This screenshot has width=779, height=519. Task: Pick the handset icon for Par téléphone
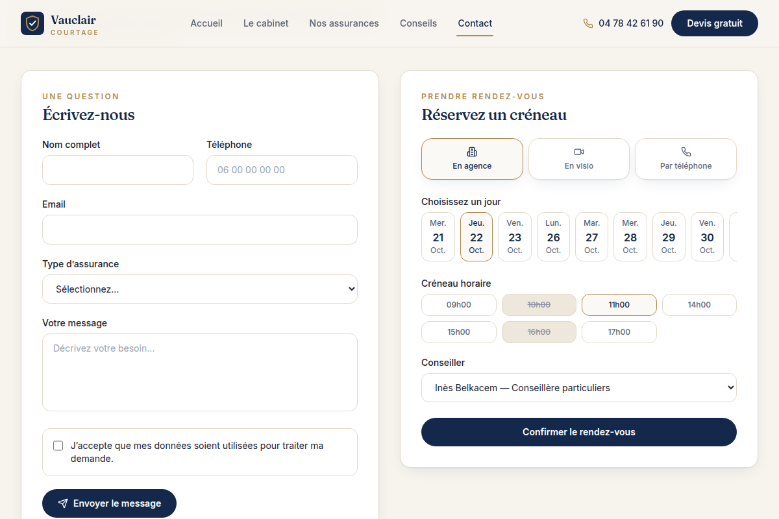pyautogui.click(x=686, y=152)
